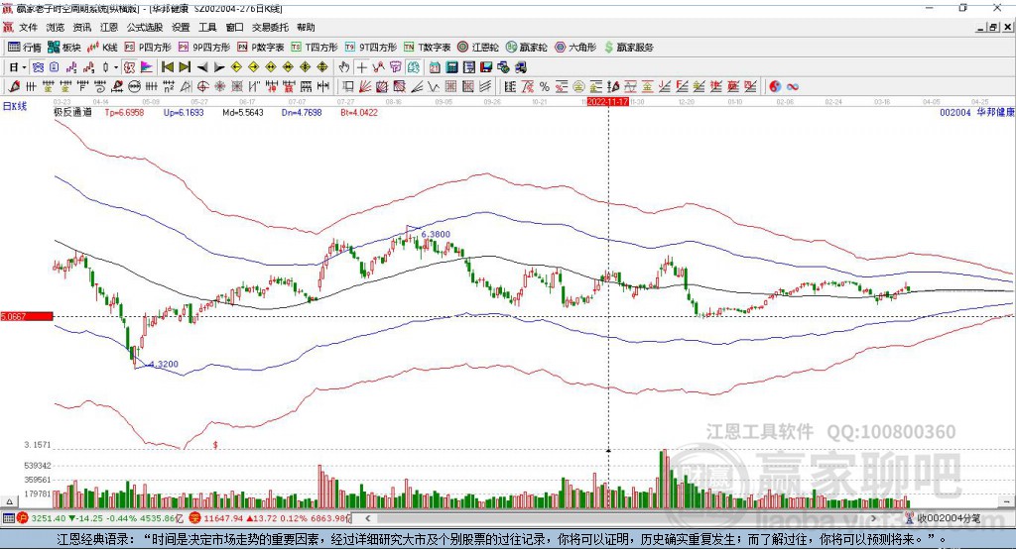Open the 资讯 menu
Image resolution: width=1016 pixels, height=549 pixels.
(x=81, y=27)
